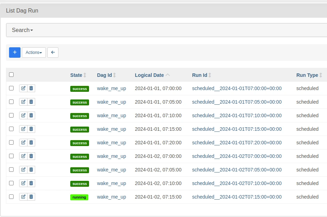Sort by Dag Id column arrows
Screen dimensions: 327x217
(114, 75)
